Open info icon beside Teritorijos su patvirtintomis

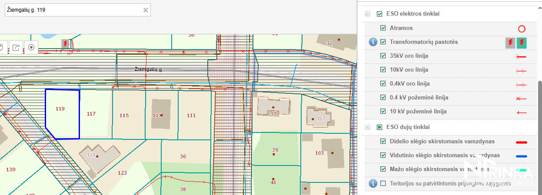point(372,183)
